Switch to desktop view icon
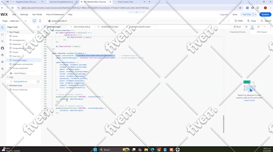The height and width of the screenshot is (152, 273). (34, 21)
